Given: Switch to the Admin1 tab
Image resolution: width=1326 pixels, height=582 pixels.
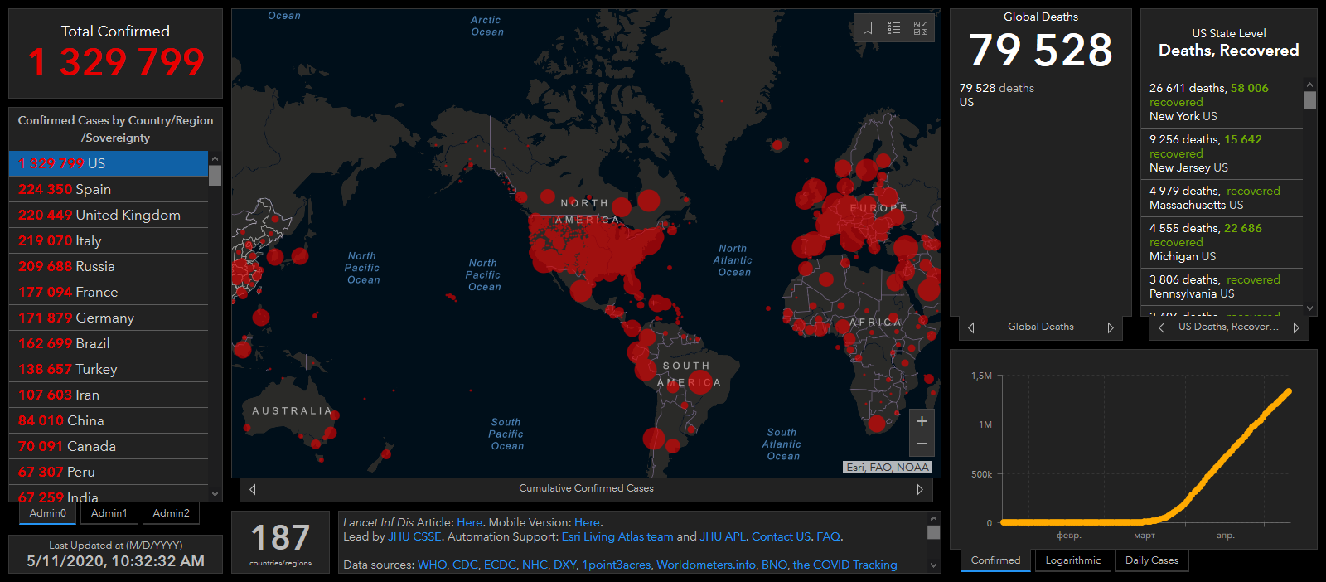Looking at the screenshot, I should click(x=109, y=513).
